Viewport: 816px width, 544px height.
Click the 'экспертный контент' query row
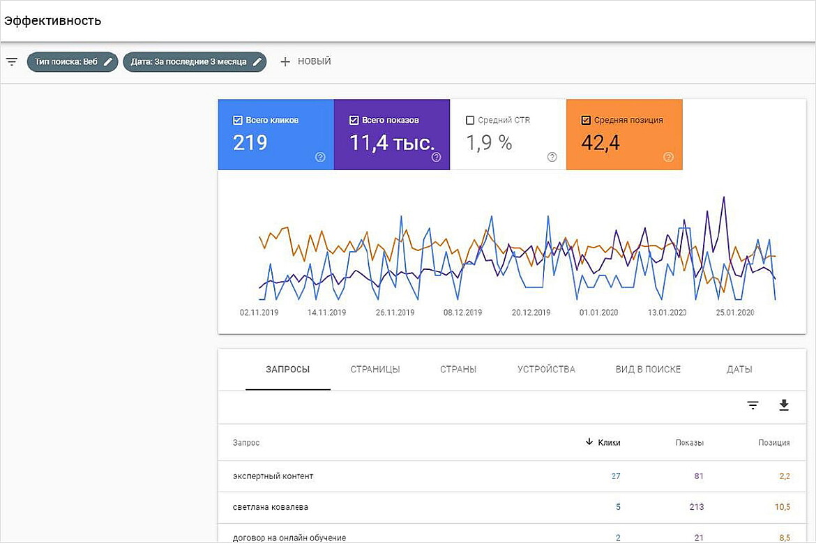(x=273, y=476)
